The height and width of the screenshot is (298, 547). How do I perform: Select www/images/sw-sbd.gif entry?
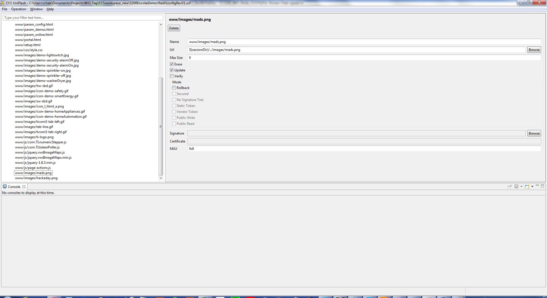click(x=34, y=101)
